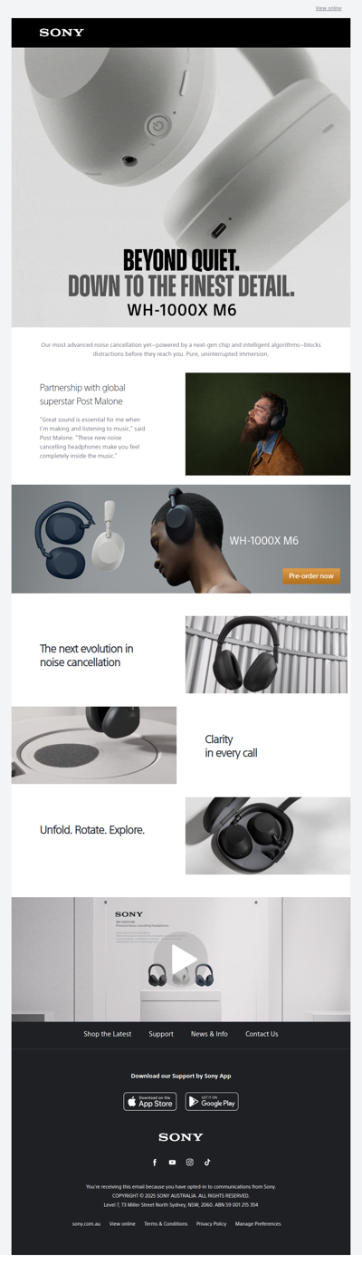The width and height of the screenshot is (362, 1265).
Task: Click the folded headphones case image
Action: coord(268,835)
